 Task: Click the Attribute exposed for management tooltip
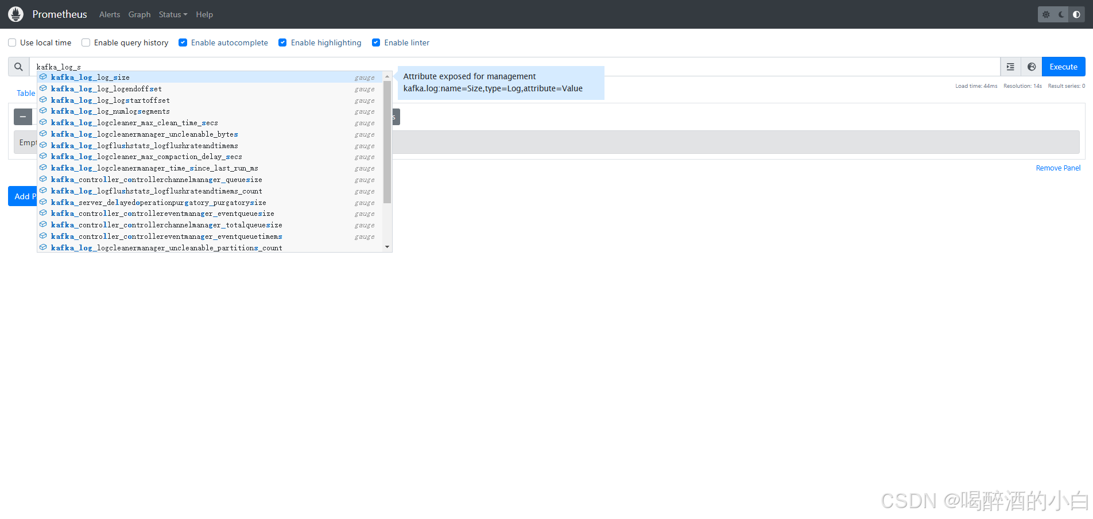point(501,83)
